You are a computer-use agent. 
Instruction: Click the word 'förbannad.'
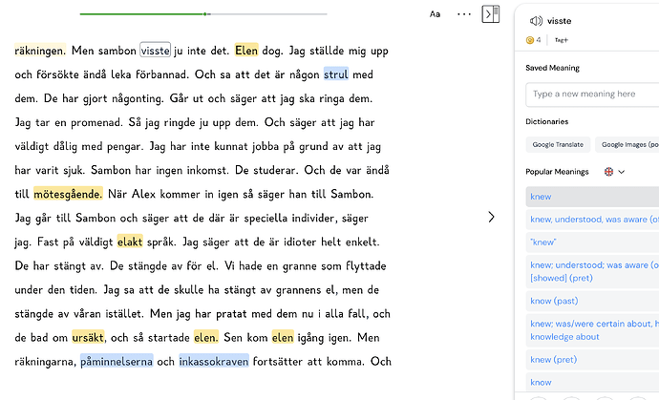[x=163, y=74]
